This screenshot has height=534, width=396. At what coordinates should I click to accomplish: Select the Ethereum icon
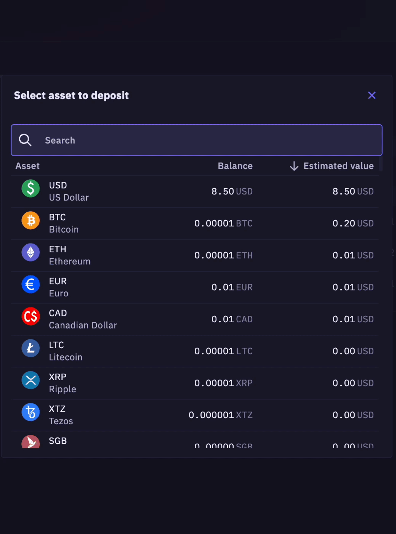30,253
